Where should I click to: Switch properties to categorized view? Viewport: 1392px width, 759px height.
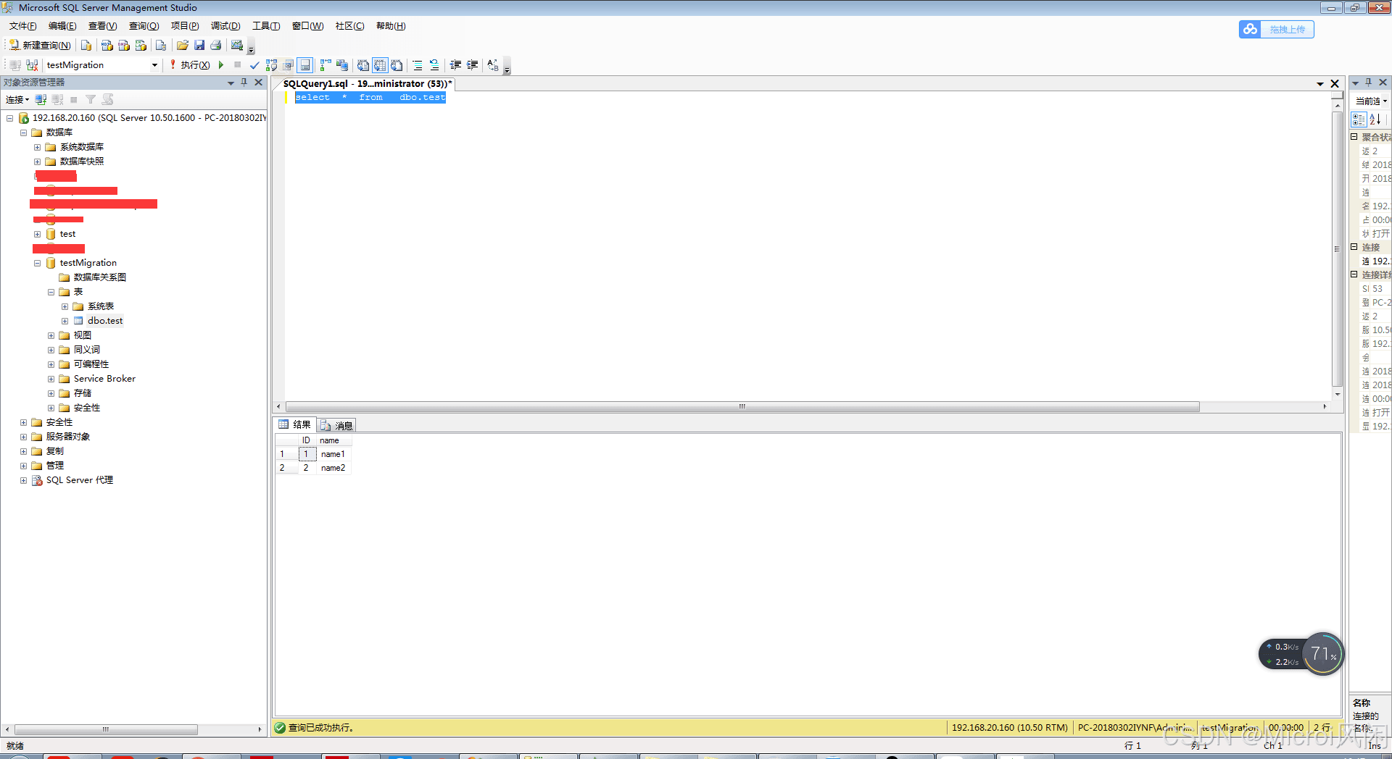pos(1359,119)
